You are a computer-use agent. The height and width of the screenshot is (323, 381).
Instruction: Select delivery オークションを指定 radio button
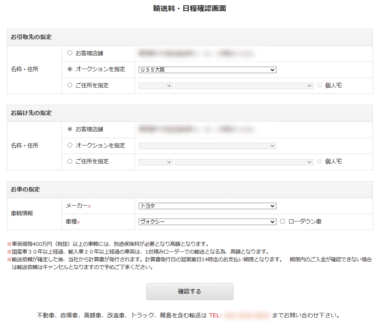tap(70, 145)
